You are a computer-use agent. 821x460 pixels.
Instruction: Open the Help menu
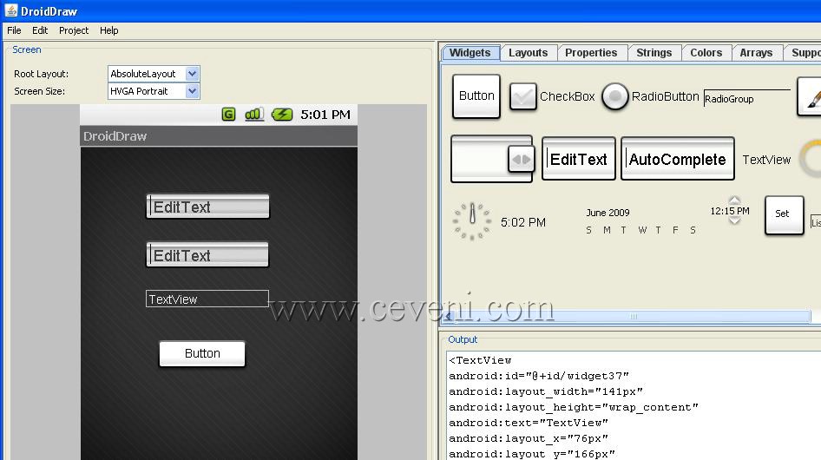tap(108, 30)
